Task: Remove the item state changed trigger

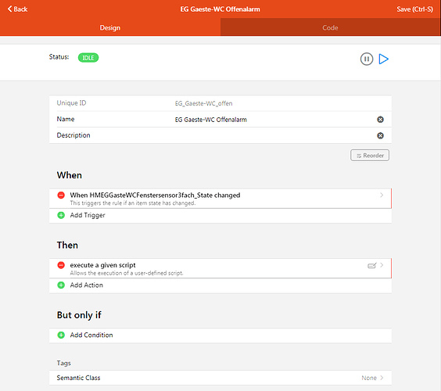Action: coord(61,195)
